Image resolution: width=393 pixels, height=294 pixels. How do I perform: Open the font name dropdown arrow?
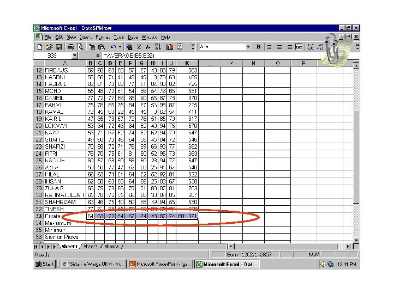[x=248, y=47]
